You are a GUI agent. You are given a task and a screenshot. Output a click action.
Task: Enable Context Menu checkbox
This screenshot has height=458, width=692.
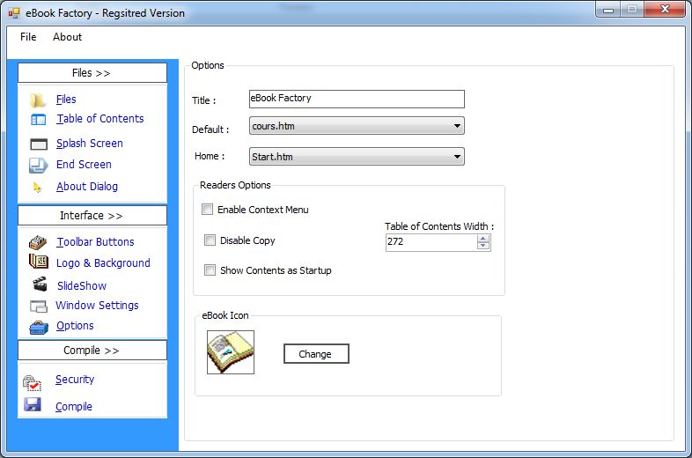coord(208,209)
